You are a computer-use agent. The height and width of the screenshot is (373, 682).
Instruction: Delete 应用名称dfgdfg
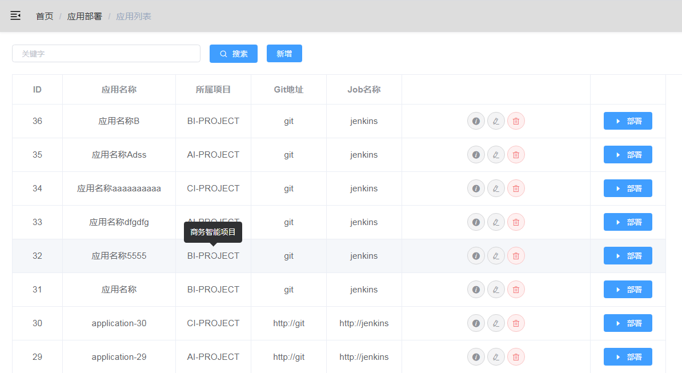516,222
